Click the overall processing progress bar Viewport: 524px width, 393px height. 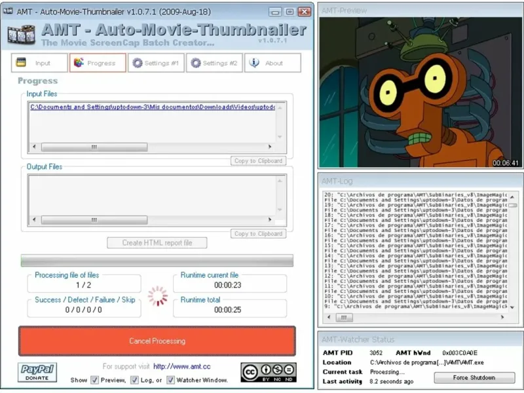point(157,261)
